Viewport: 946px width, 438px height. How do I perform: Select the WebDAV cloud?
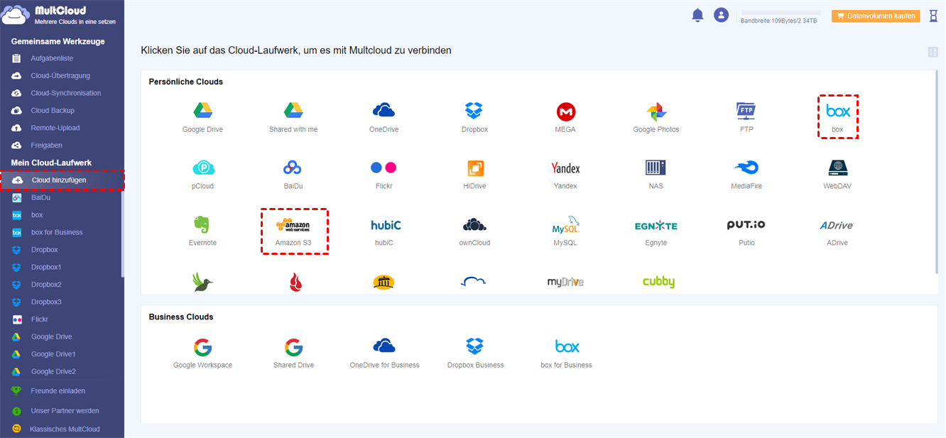point(837,174)
